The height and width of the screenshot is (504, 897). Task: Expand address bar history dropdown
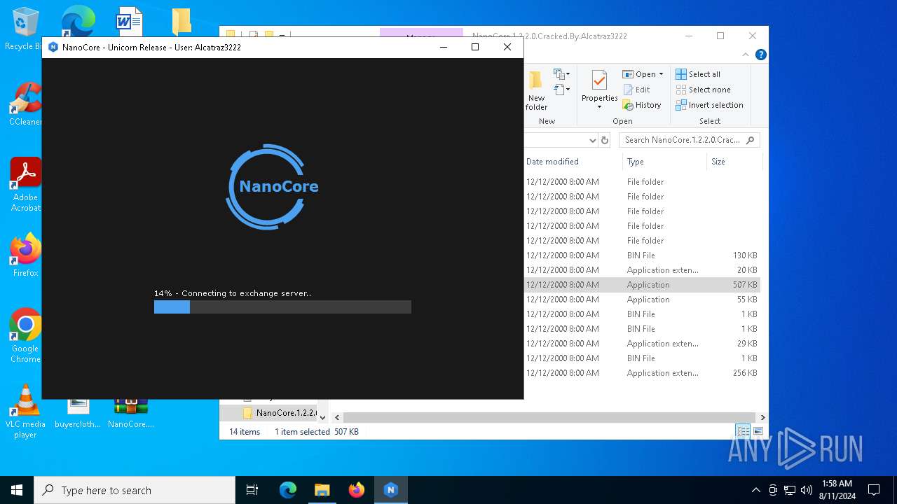(x=592, y=140)
